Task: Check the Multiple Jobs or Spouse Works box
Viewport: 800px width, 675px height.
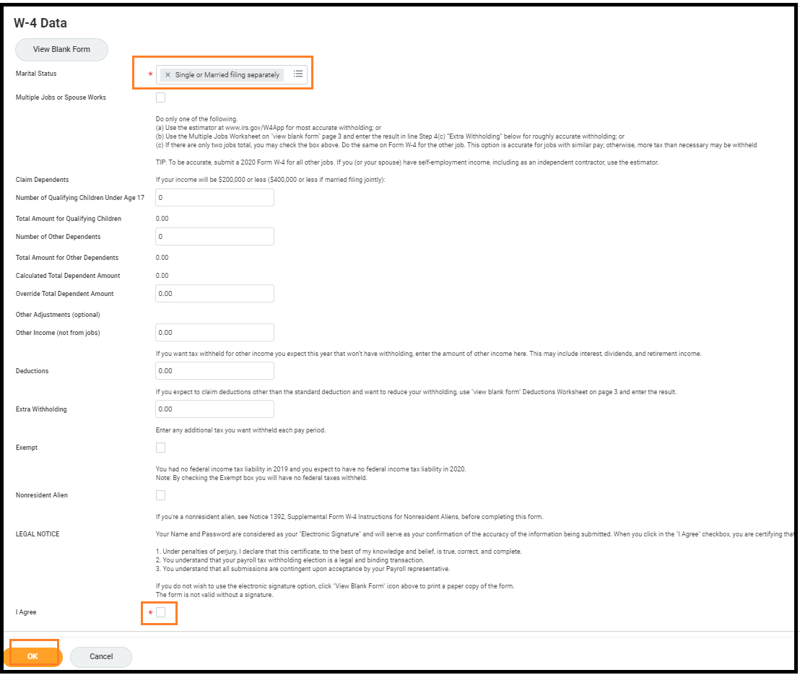Action: click(160, 97)
